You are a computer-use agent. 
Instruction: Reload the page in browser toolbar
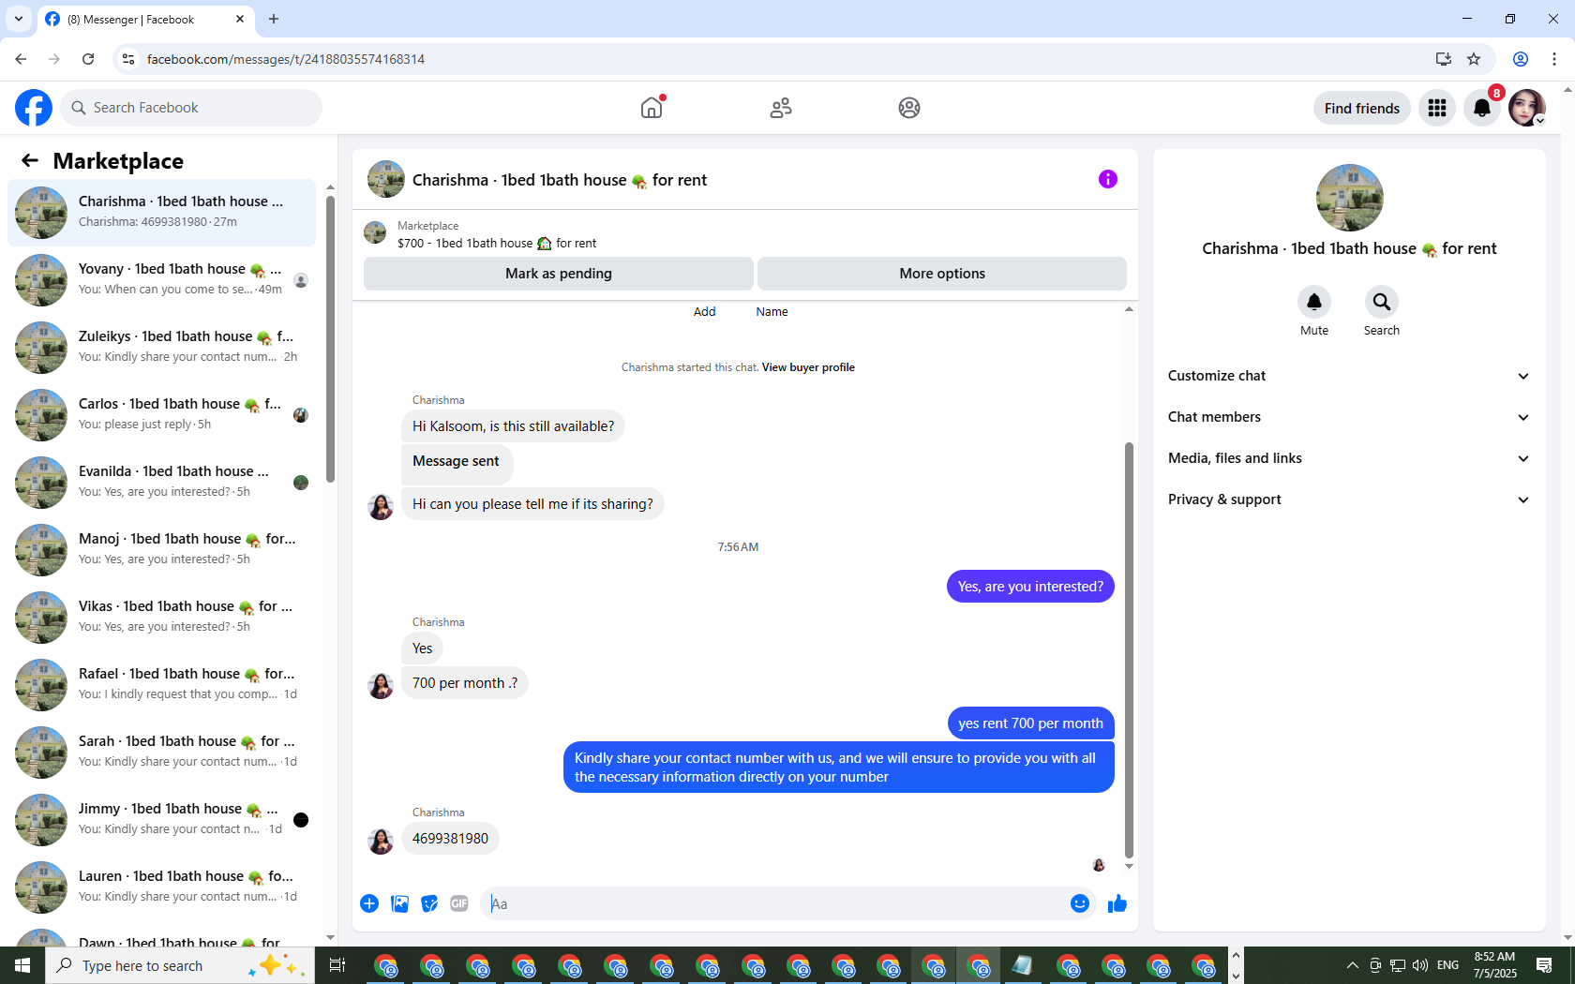pyautogui.click(x=88, y=59)
